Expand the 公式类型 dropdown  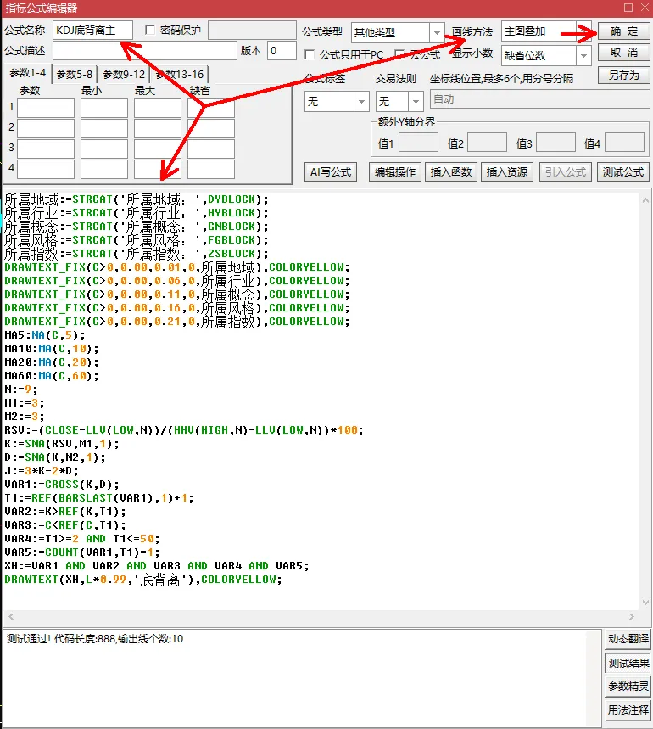[x=437, y=32]
